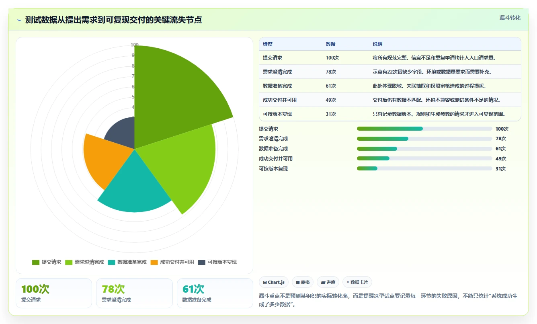The image size is (537, 324).
Task: Click the 提交请求 progress bar
Action: tap(424, 129)
